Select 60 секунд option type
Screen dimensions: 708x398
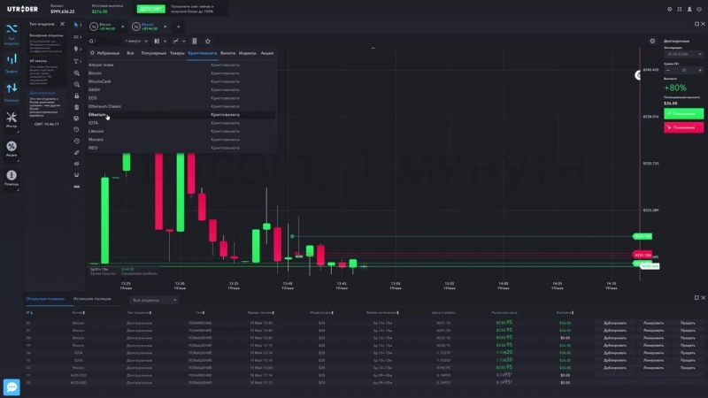tap(46, 73)
